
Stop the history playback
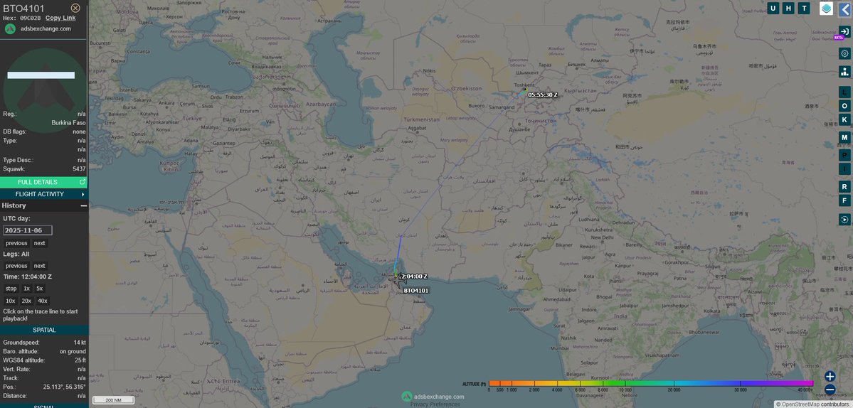tap(11, 289)
